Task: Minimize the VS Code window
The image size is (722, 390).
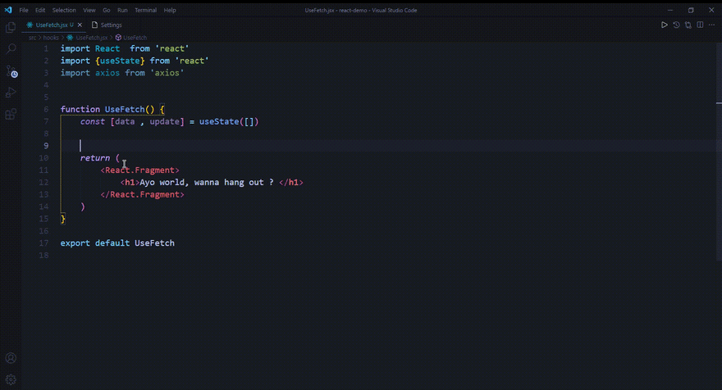Action: tap(670, 10)
